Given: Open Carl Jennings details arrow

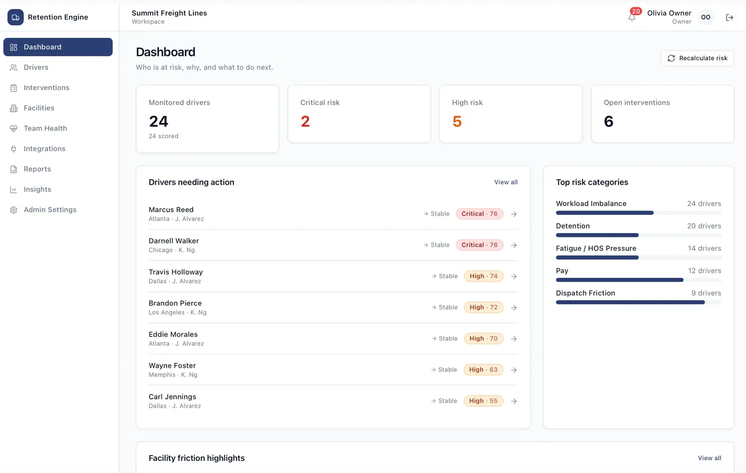Looking at the screenshot, I should (514, 401).
